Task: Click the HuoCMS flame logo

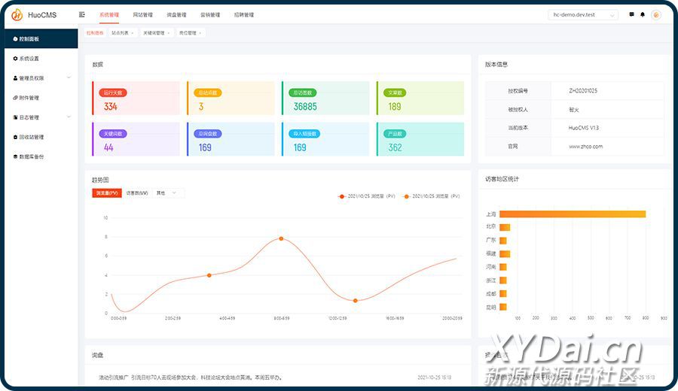Action: pos(17,14)
